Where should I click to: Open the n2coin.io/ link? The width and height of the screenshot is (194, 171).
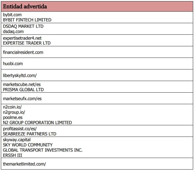[12, 107]
